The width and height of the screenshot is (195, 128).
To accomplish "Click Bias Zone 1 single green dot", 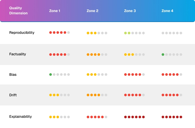I will tap(51, 74).
